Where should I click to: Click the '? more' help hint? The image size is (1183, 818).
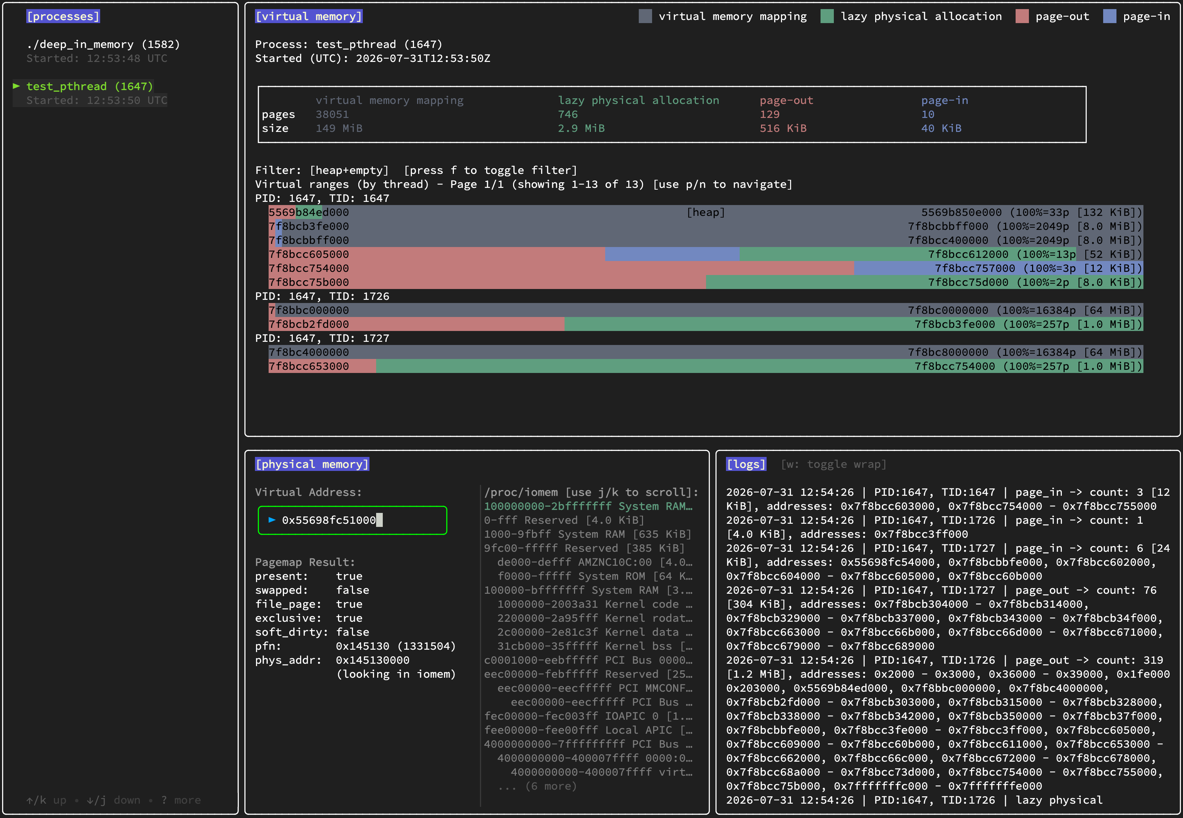(x=181, y=800)
